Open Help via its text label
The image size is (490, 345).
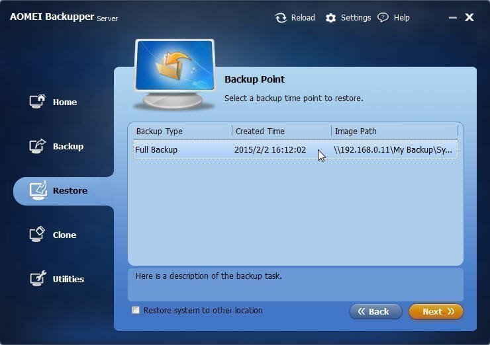click(401, 18)
